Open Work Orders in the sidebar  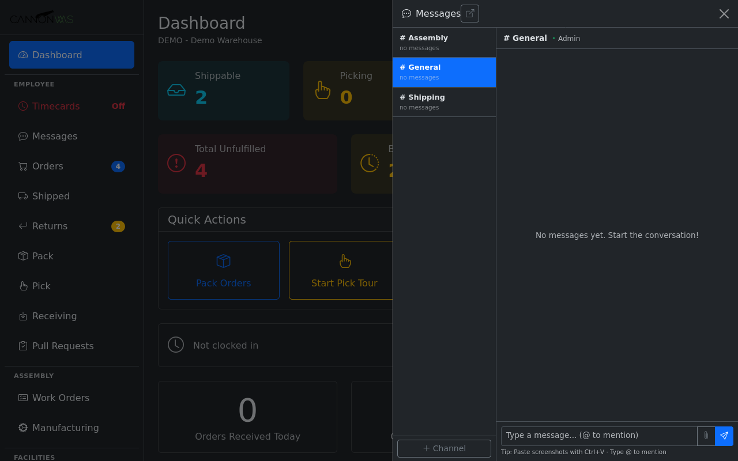[x=61, y=398]
